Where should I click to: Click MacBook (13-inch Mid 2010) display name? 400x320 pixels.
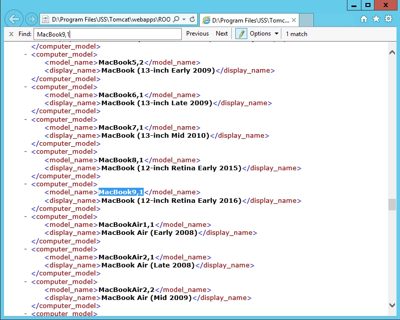click(155, 136)
